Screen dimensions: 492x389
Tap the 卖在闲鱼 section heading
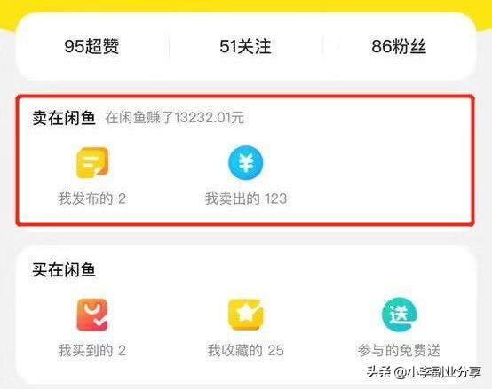(64, 118)
